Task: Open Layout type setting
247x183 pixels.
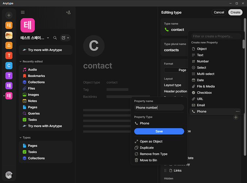Action: click(x=173, y=85)
